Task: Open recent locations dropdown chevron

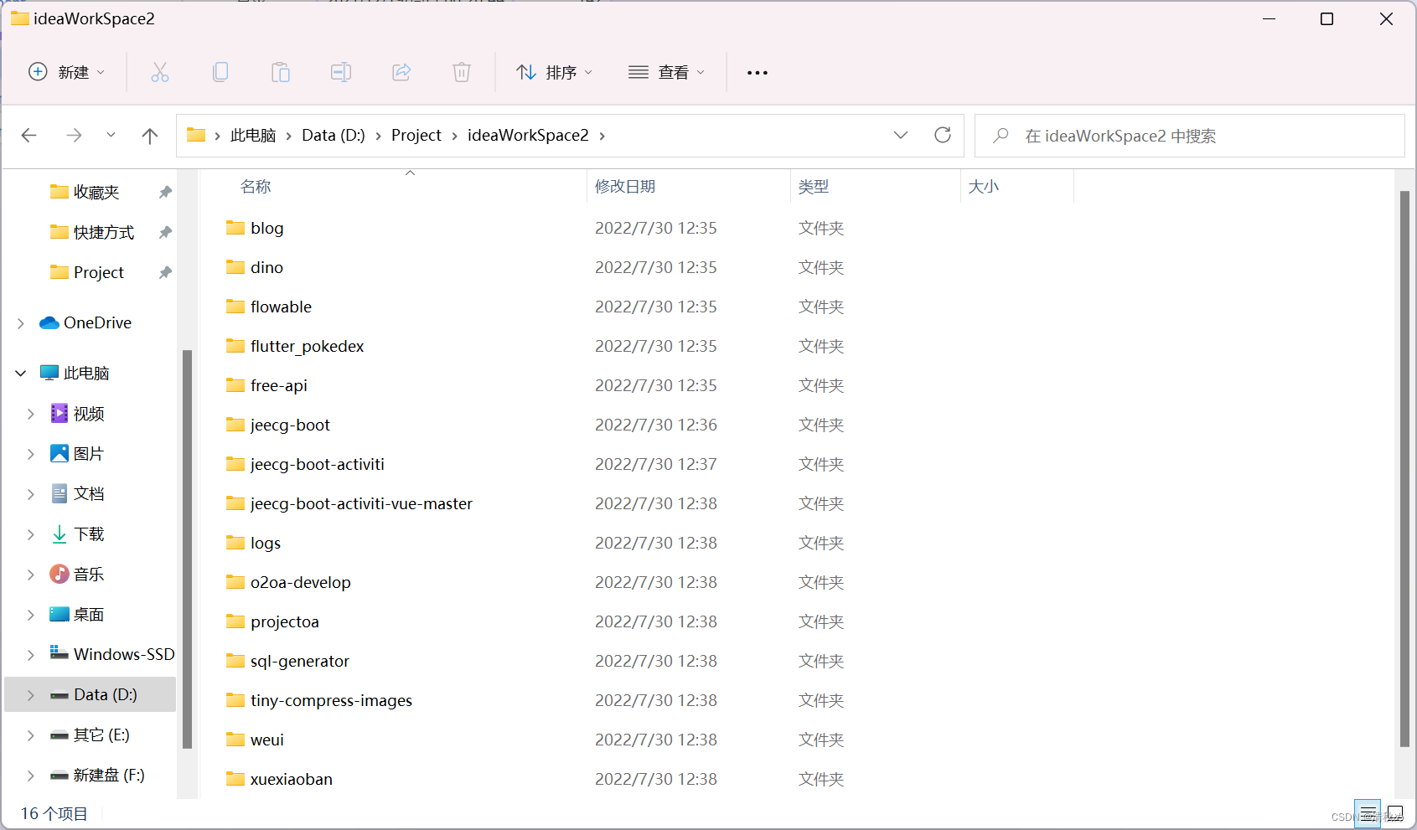Action: 111,135
